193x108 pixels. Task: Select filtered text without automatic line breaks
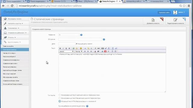click(x=60, y=98)
